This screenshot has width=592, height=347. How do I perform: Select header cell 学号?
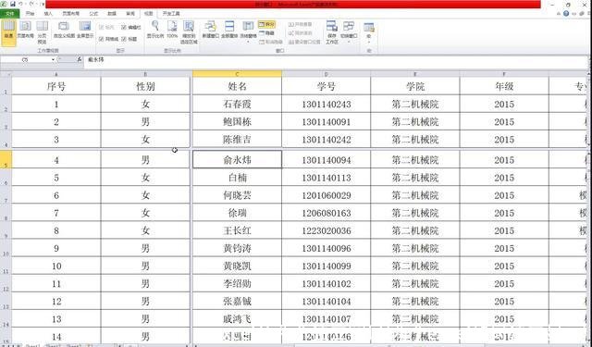pos(327,86)
